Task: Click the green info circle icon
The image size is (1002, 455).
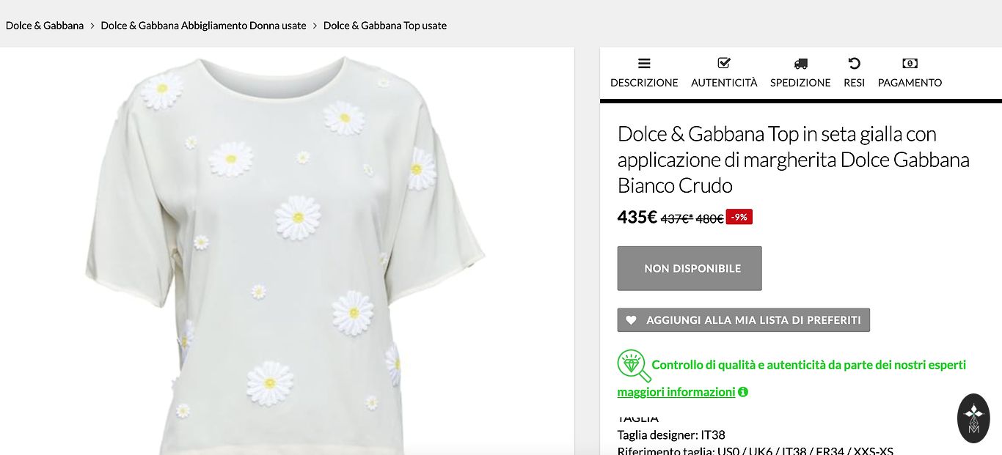Action: tap(743, 392)
